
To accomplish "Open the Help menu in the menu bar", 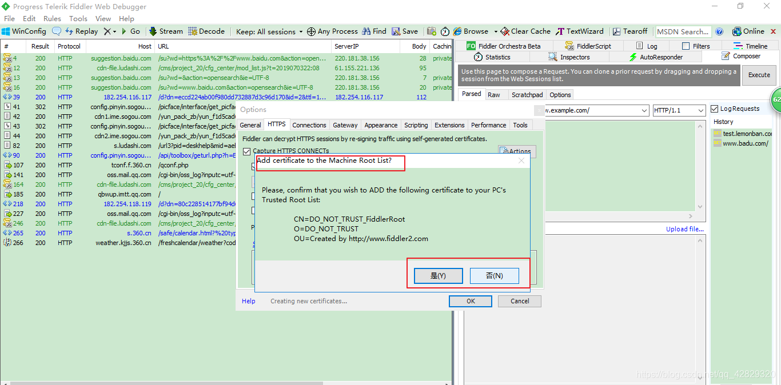I will (x=126, y=18).
